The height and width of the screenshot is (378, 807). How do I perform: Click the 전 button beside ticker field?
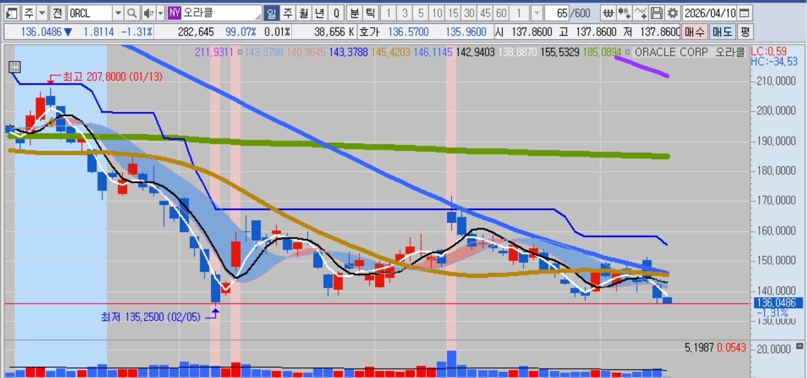[58, 12]
